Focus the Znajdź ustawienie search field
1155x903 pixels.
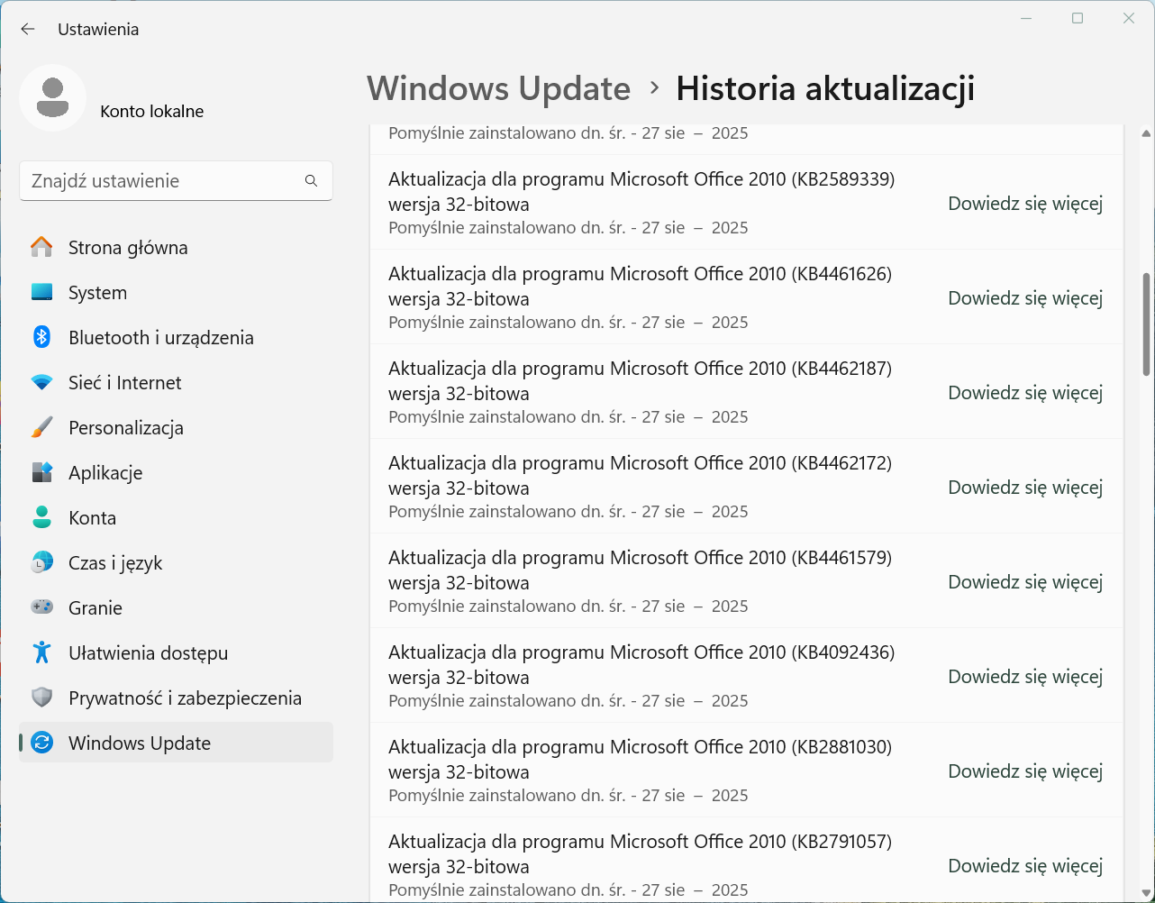pos(176,181)
